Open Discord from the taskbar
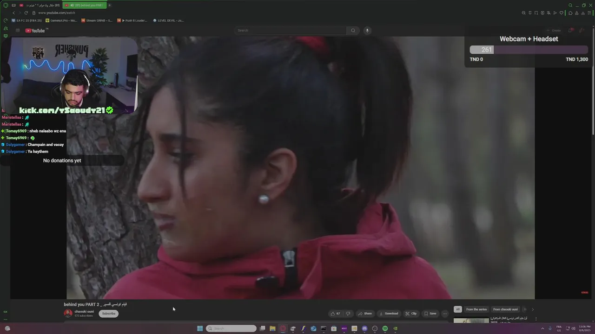The height and width of the screenshot is (334, 595). point(364,328)
